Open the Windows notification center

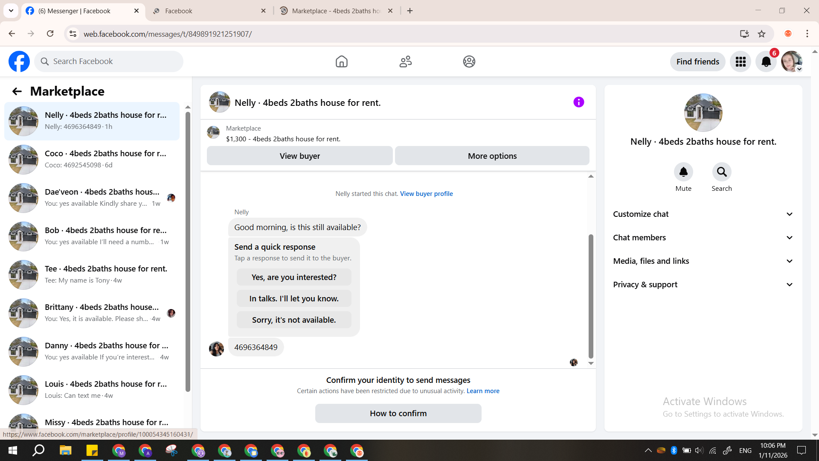pos(802,450)
